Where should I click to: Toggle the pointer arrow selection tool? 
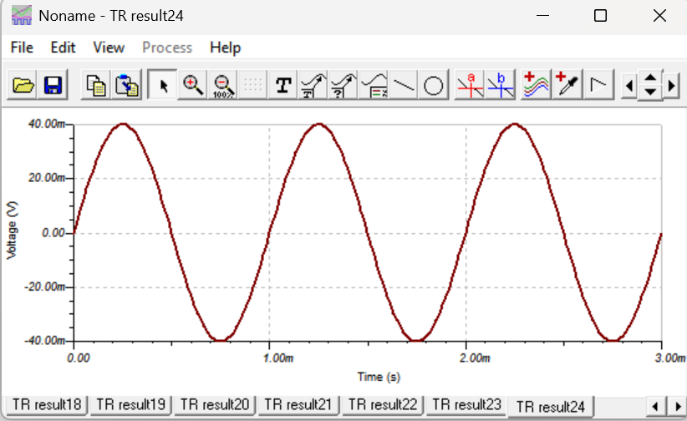pyautogui.click(x=164, y=84)
